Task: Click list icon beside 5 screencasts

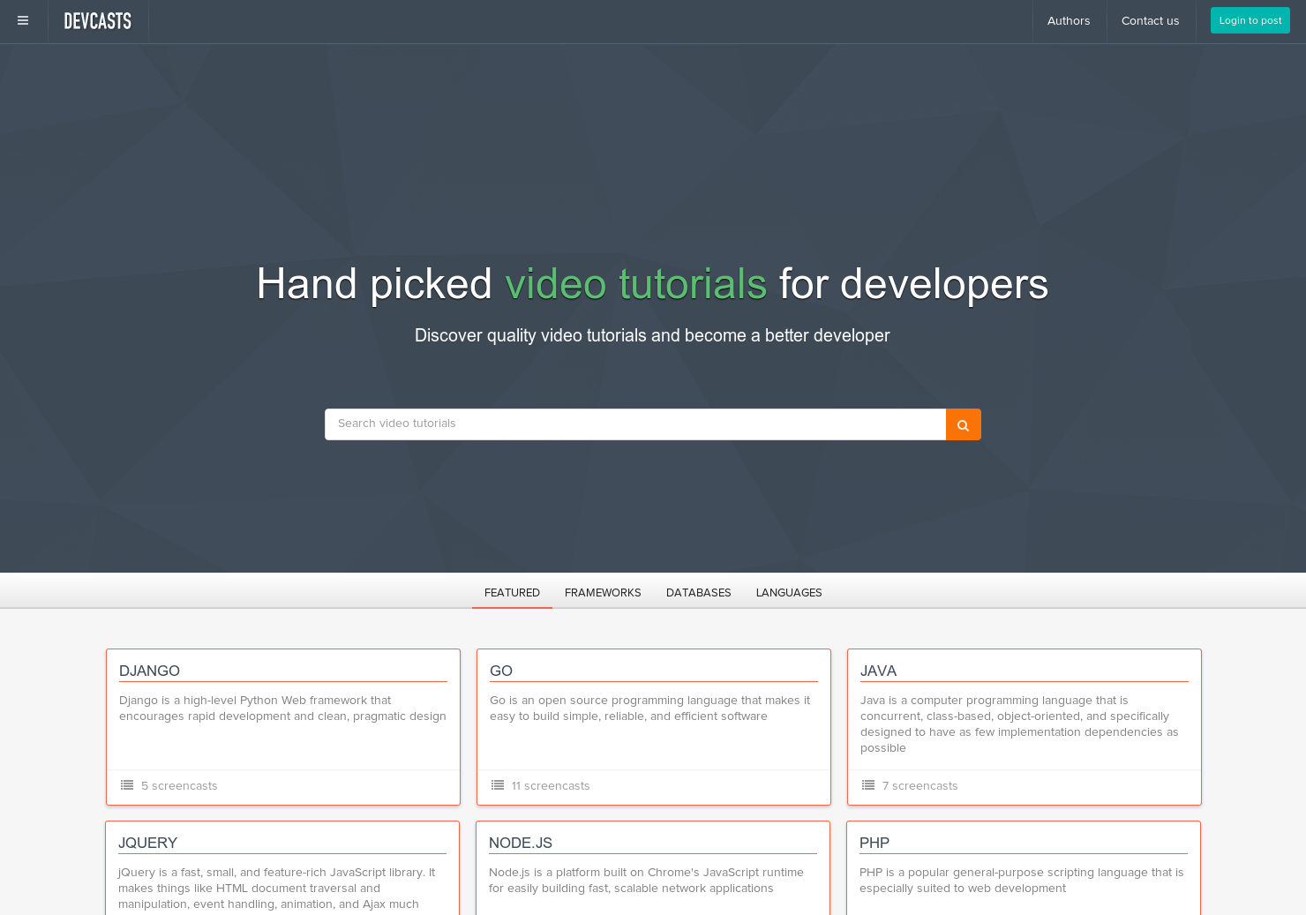Action: pos(127,785)
